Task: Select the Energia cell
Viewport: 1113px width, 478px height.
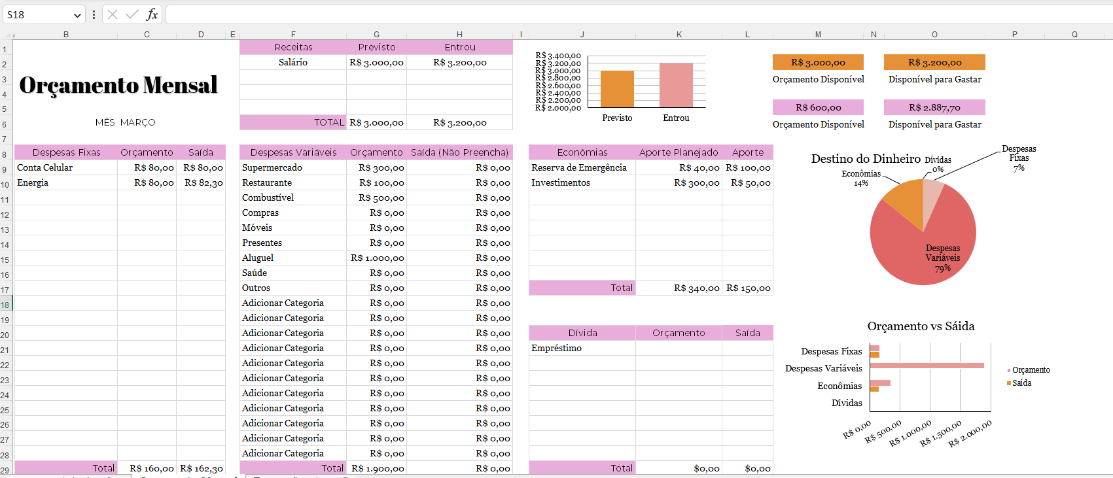Action: pos(66,182)
